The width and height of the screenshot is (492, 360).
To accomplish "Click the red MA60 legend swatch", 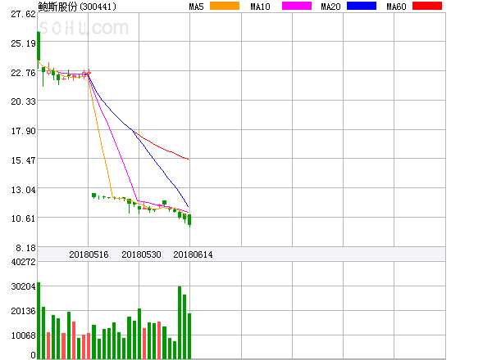I will (427, 6).
